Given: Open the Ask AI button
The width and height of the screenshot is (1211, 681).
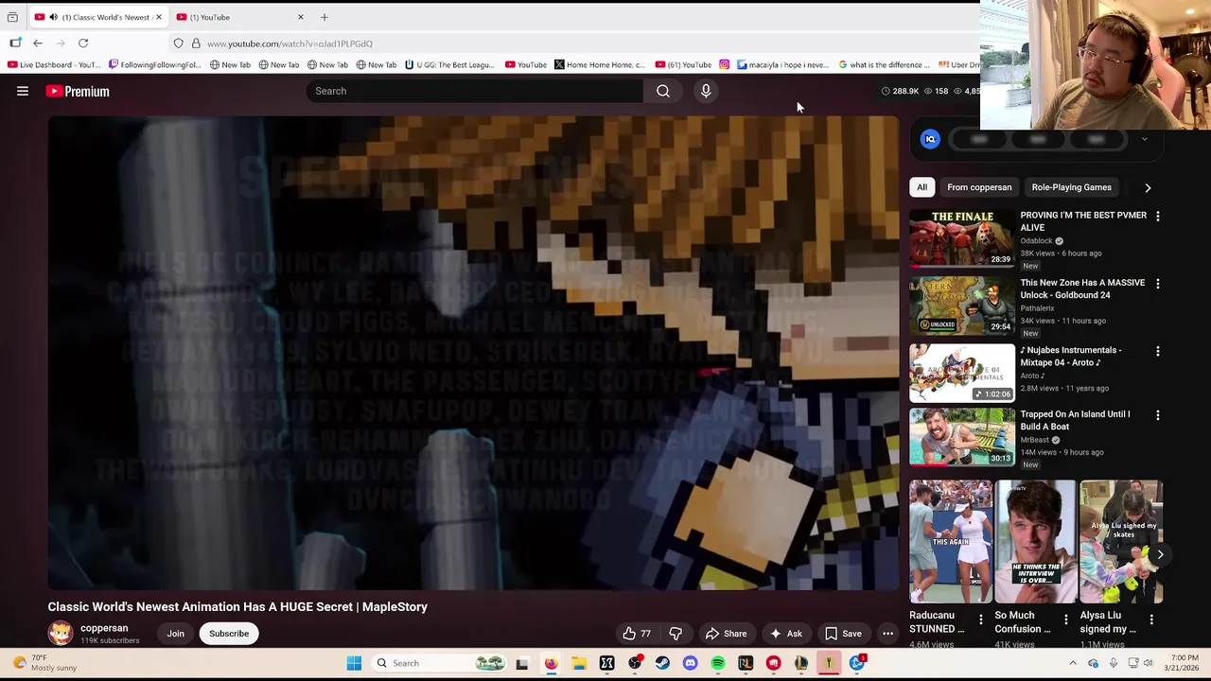Looking at the screenshot, I should 785,634.
